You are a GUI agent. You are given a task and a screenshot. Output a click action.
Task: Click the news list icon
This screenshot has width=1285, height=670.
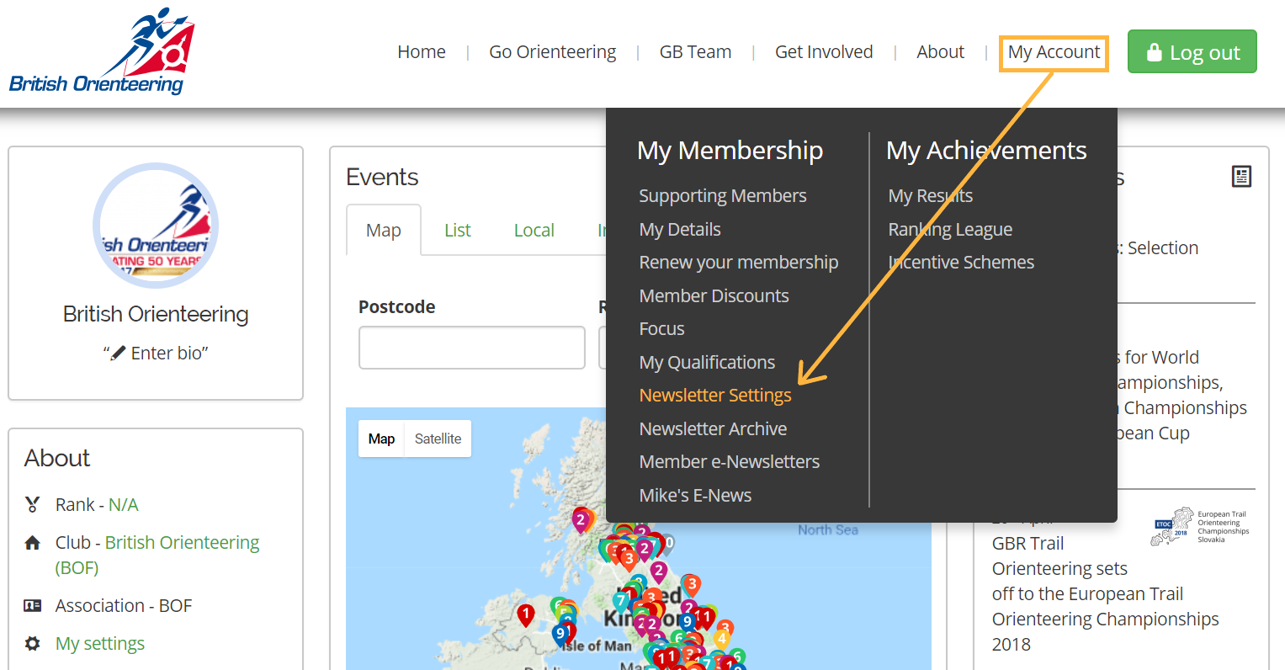pos(1241,176)
